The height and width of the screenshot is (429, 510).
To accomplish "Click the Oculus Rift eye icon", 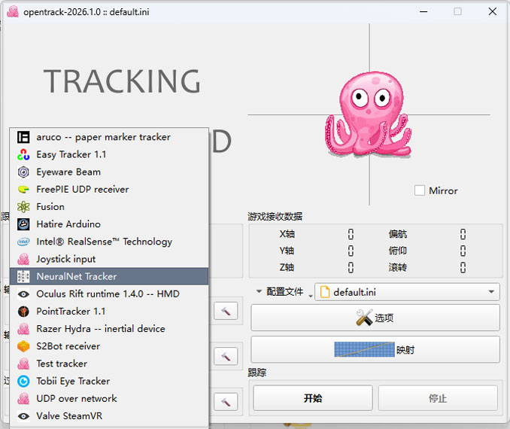I will 23,294.
